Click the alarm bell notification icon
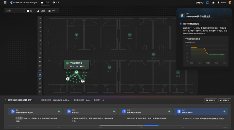The width and height of the screenshot is (234, 130). coord(207,2)
